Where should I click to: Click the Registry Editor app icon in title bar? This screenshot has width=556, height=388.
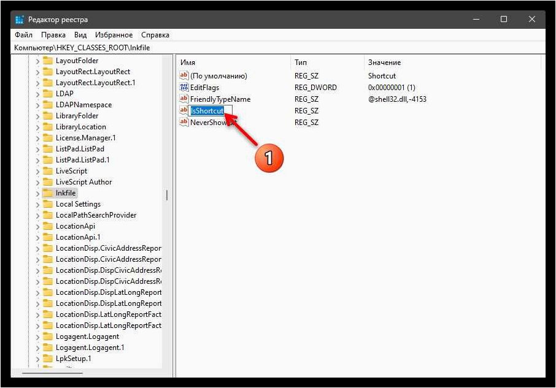point(19,20)
